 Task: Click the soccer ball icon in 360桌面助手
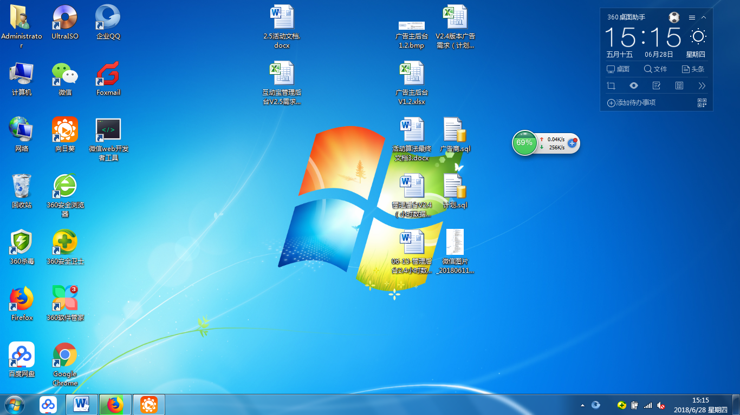[x=674, y=17]
